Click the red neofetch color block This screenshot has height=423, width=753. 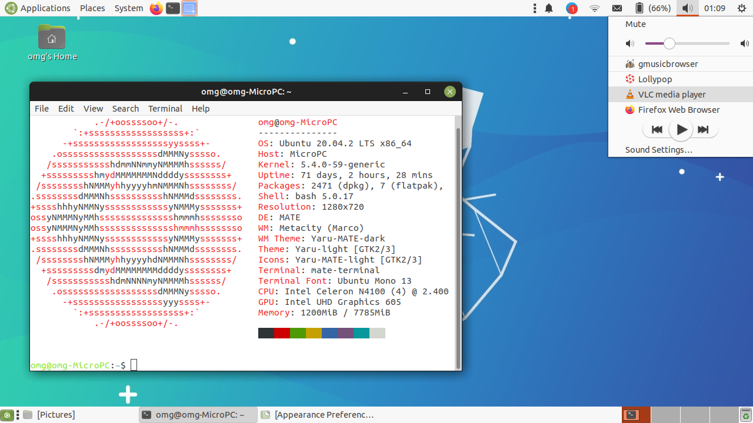click(282, 333)
